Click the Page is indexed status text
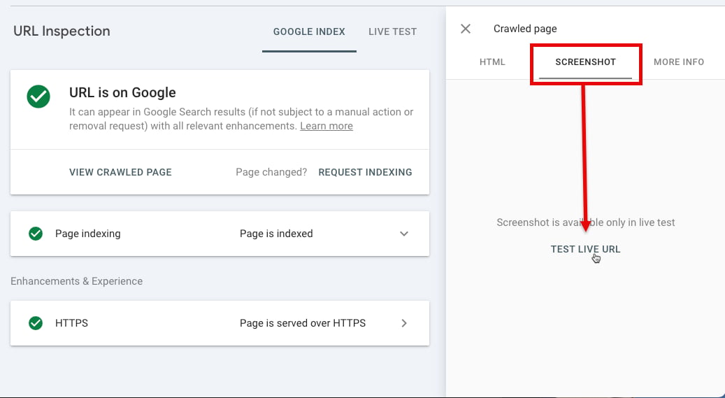The height and width of the screenshot is (398, 725). (276, 234)
